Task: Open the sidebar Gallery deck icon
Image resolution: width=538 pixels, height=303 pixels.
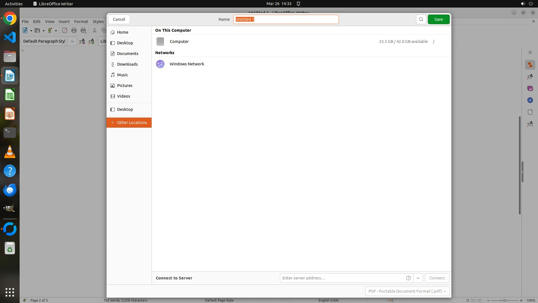Action: tap(530, 88)
